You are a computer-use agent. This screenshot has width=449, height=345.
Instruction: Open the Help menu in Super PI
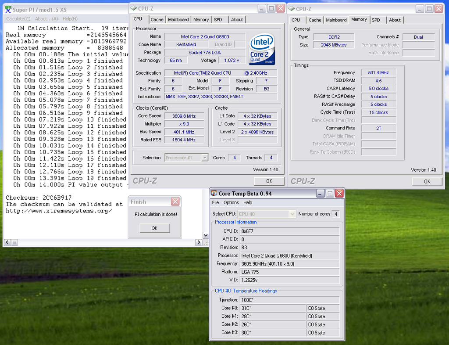pos(70,19)
